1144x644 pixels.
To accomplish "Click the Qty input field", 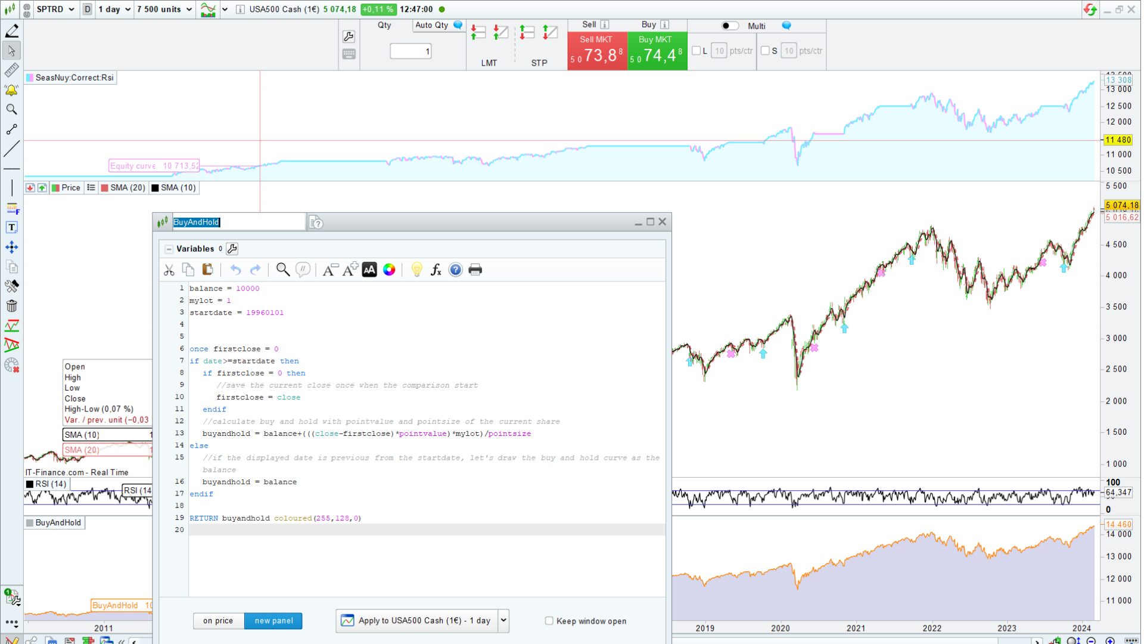I will click(411, 51).
